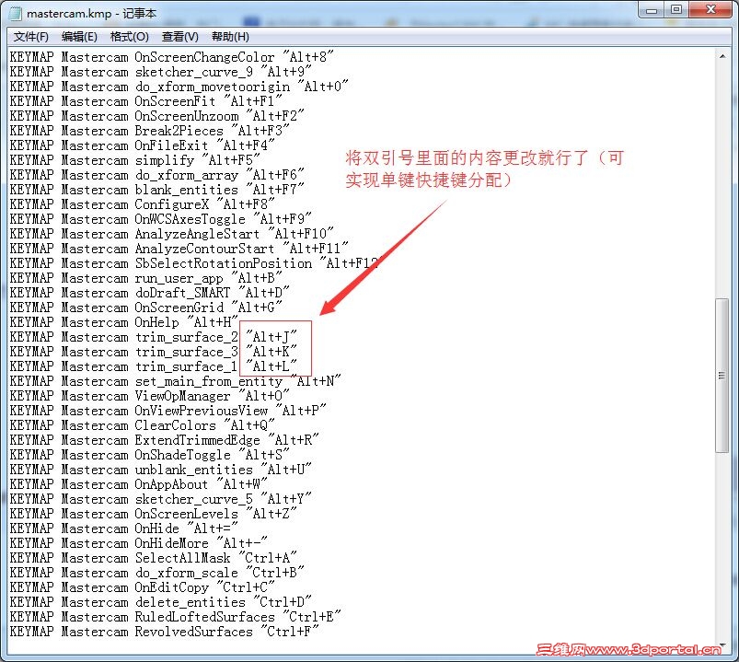Click the do_xform_movetoorigin "Alt+0" line
This screenshot has width=739, height=662.
[x=179, y=87]
